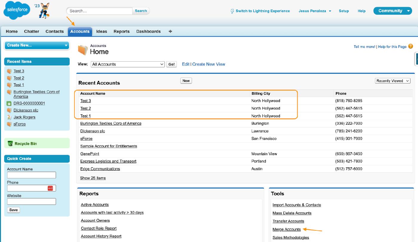Open the Recently Viewed dropdown
The image size is (418, 242).
[x=393, y=81]
